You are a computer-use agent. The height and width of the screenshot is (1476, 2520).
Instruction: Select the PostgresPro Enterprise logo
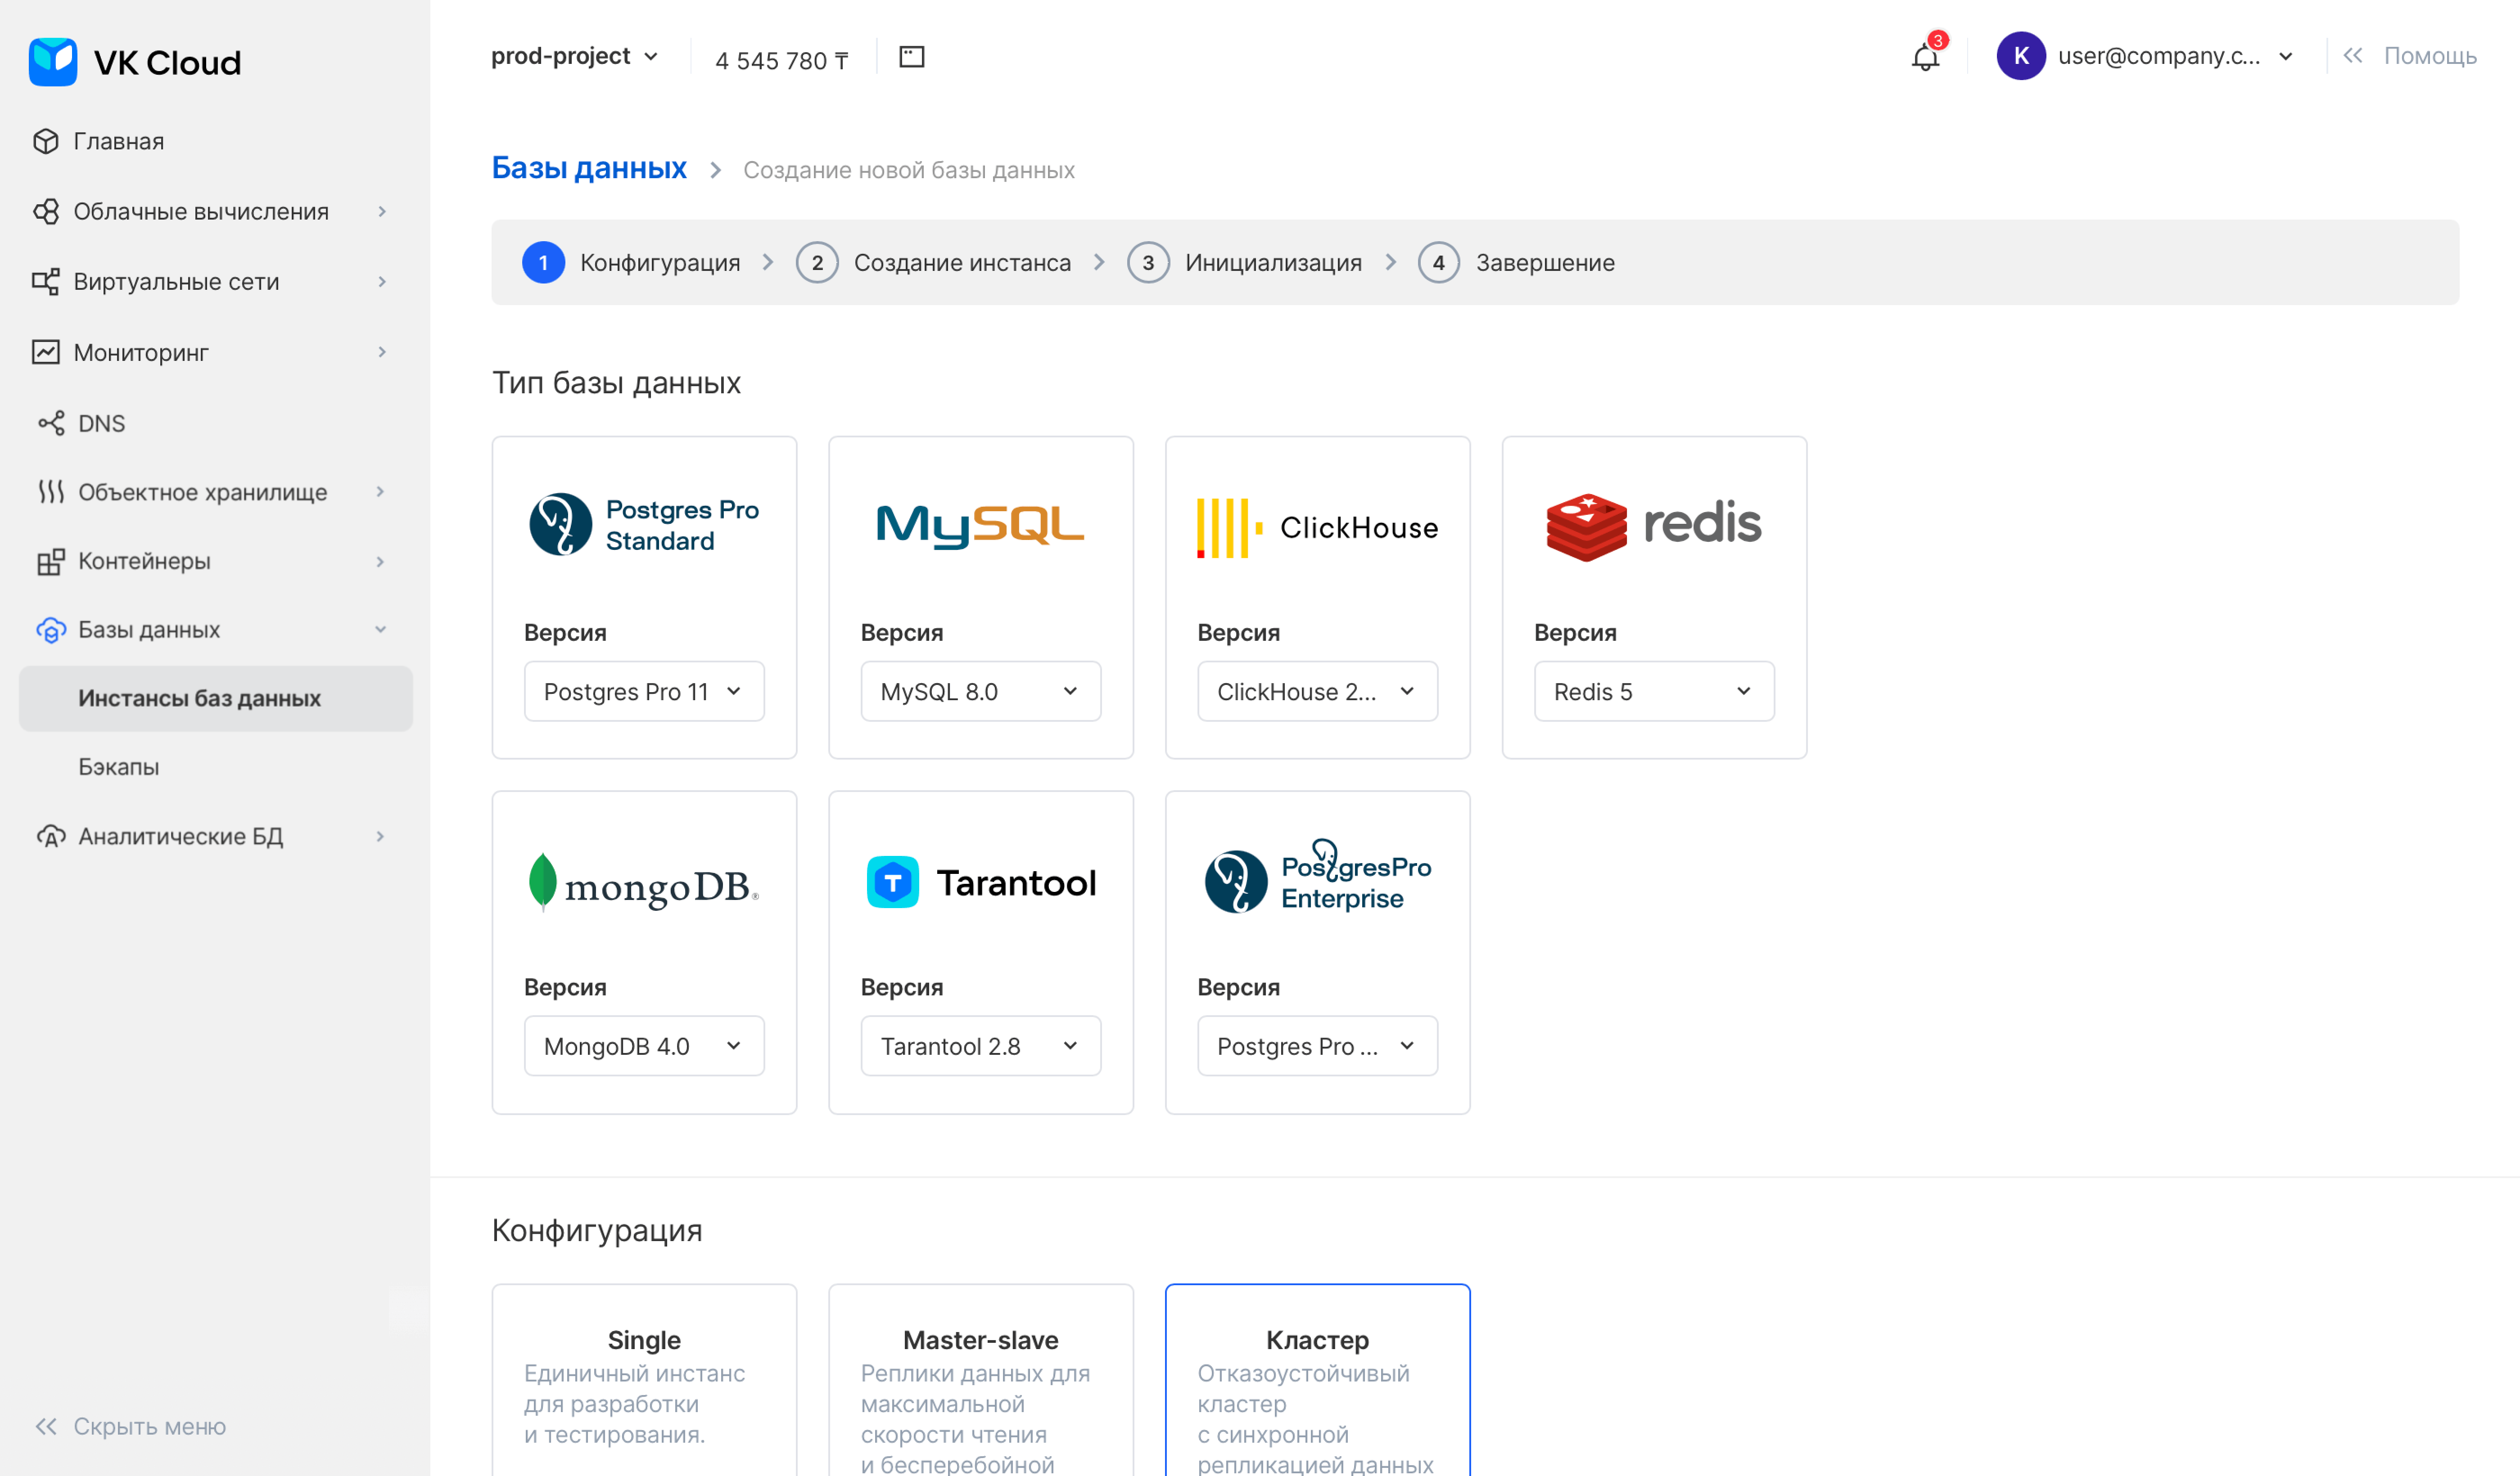pyautogui.click(x=1317, y=877)
